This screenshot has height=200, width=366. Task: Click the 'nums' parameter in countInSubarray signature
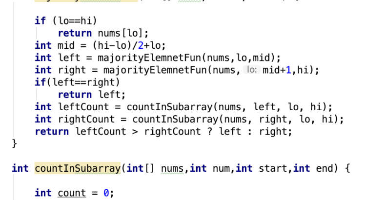coord(173,169)
